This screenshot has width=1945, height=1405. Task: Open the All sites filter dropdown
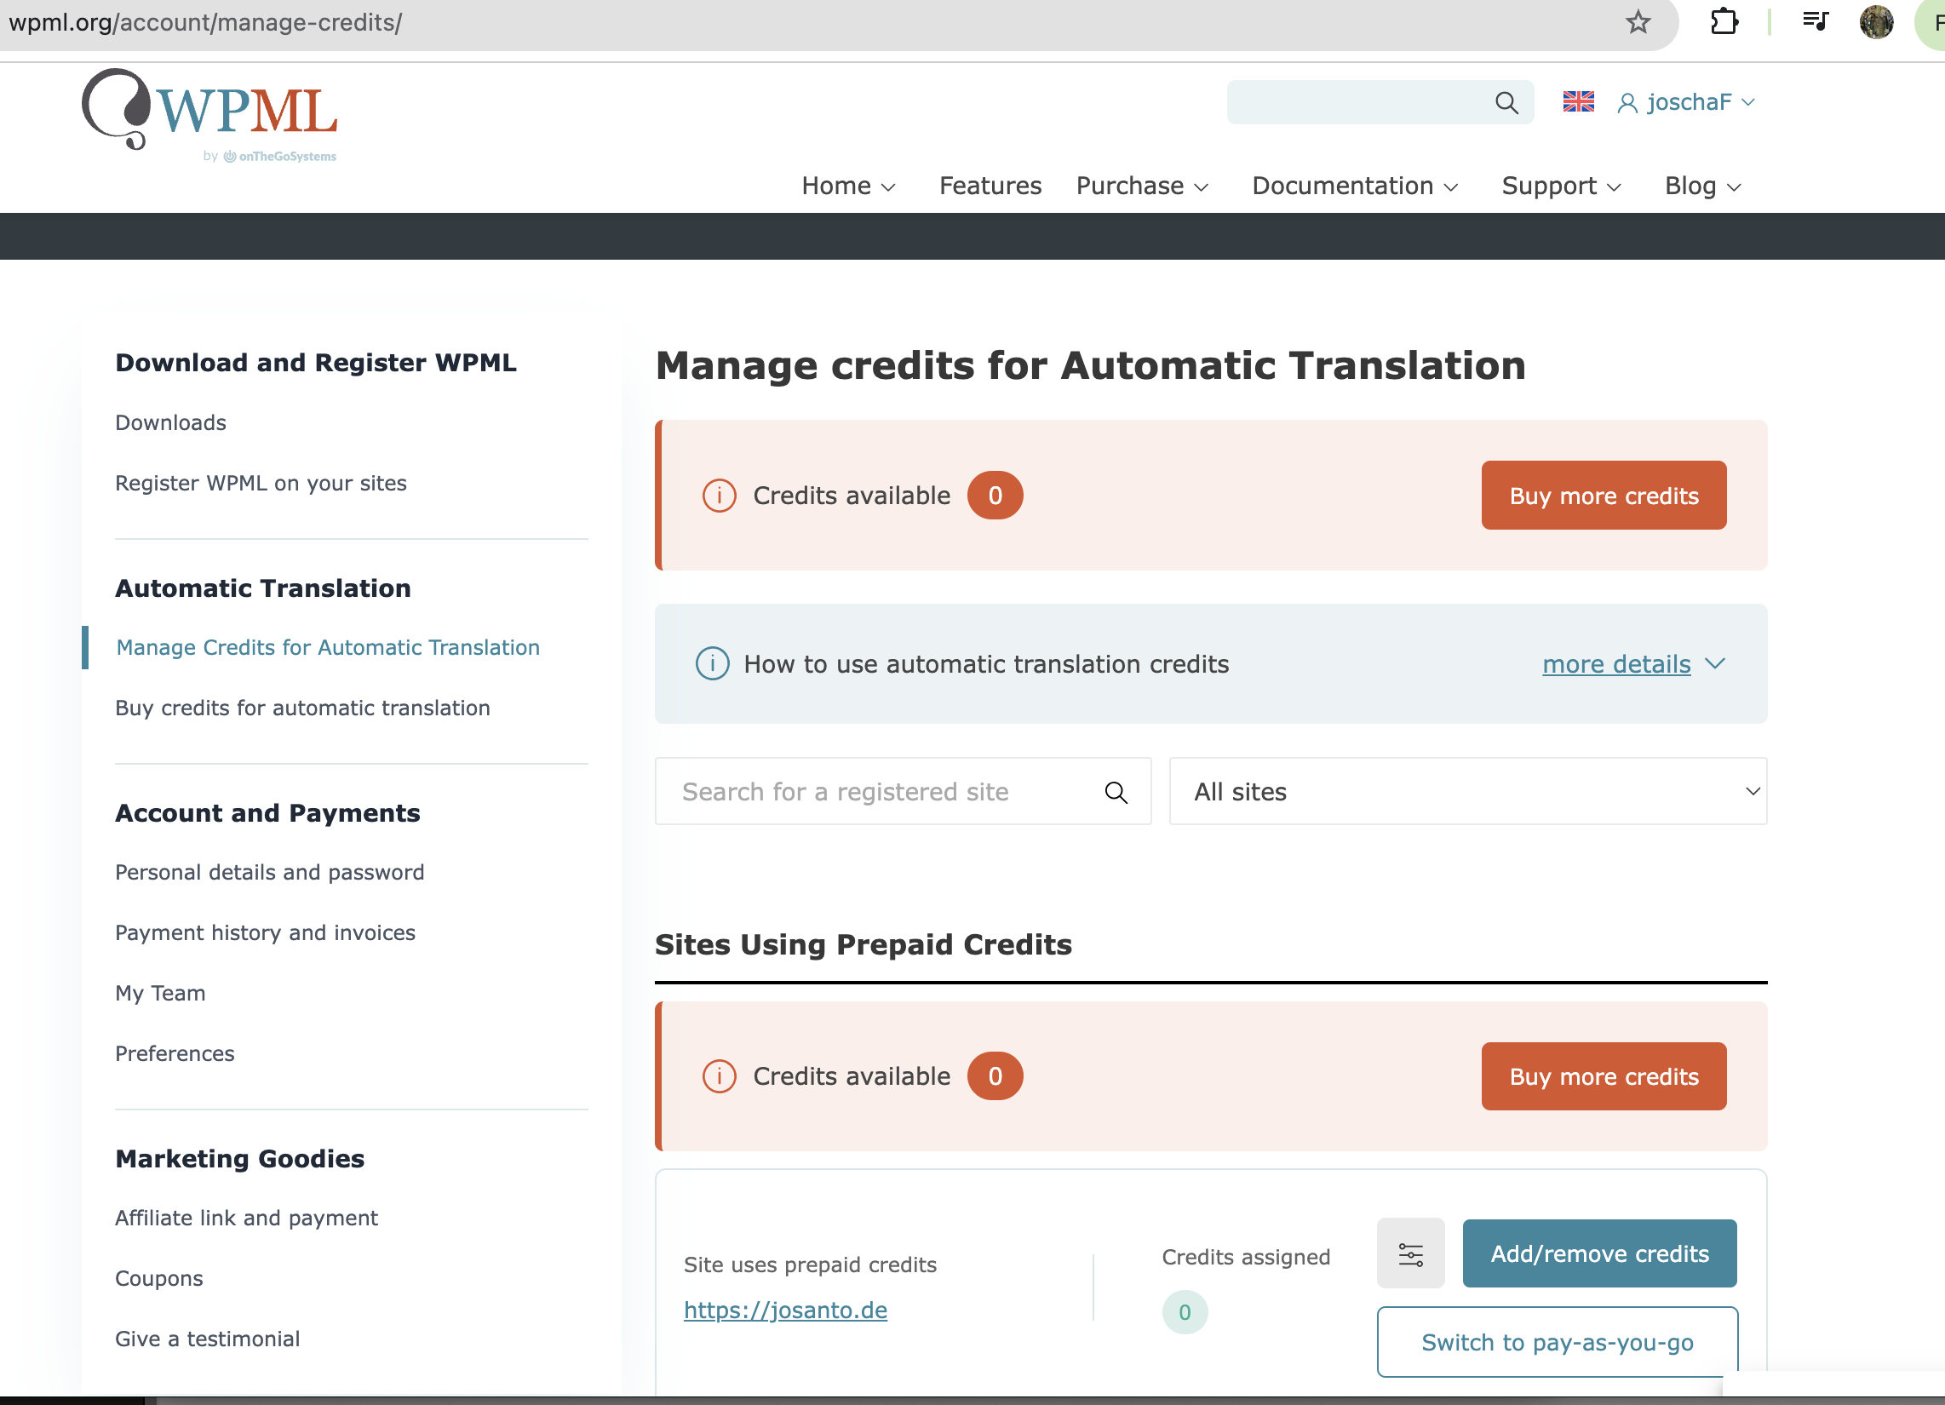coord(1467,792)
